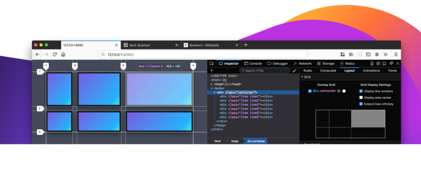The height and width of the screenshot is (175, 421).
Task: Select the item1 div node
Action: coord(246,97)
